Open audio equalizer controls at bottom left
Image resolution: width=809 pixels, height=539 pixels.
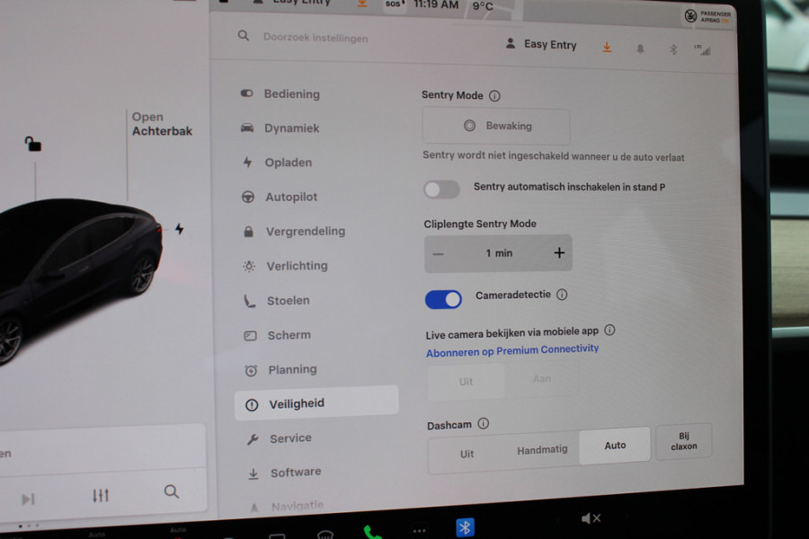[x=101, y=493]
